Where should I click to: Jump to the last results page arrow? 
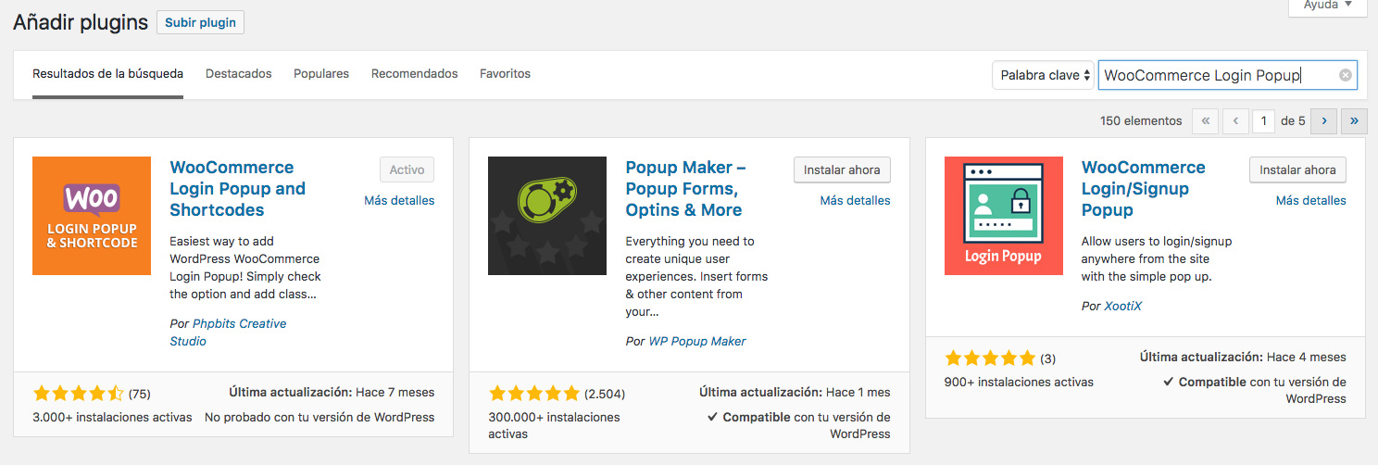coord(1355,120)
